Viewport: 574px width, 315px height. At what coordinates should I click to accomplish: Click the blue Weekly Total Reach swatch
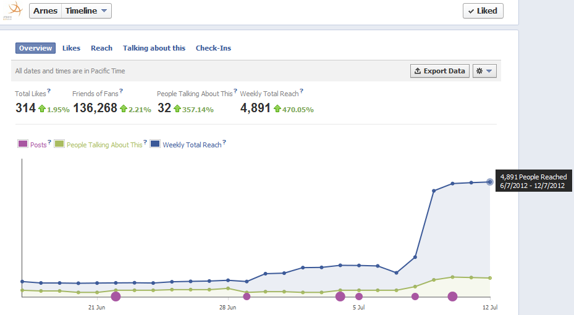tap(155, 144)
